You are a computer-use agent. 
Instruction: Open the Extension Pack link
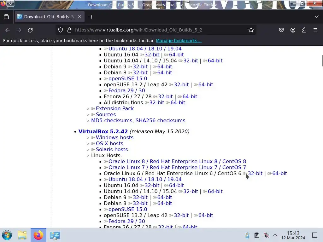pos(115,108)
